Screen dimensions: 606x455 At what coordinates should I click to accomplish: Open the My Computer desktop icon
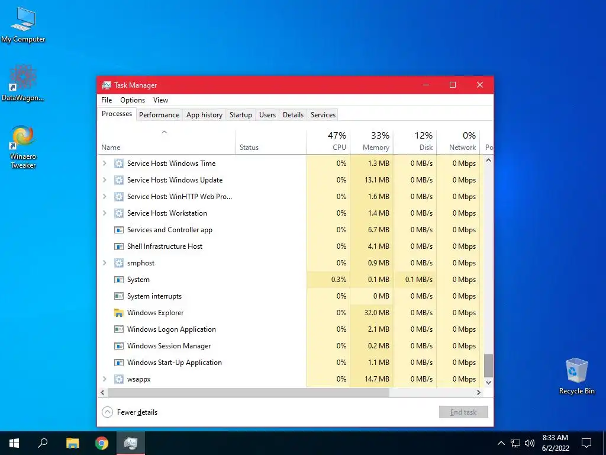(x=23, y=25)
